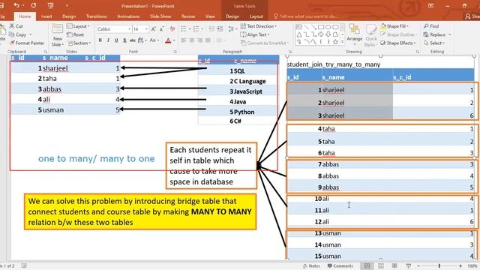Viewport: 480px width, 270px height.
Task: Select the oval shape in gallery
Action: (328, 27)
